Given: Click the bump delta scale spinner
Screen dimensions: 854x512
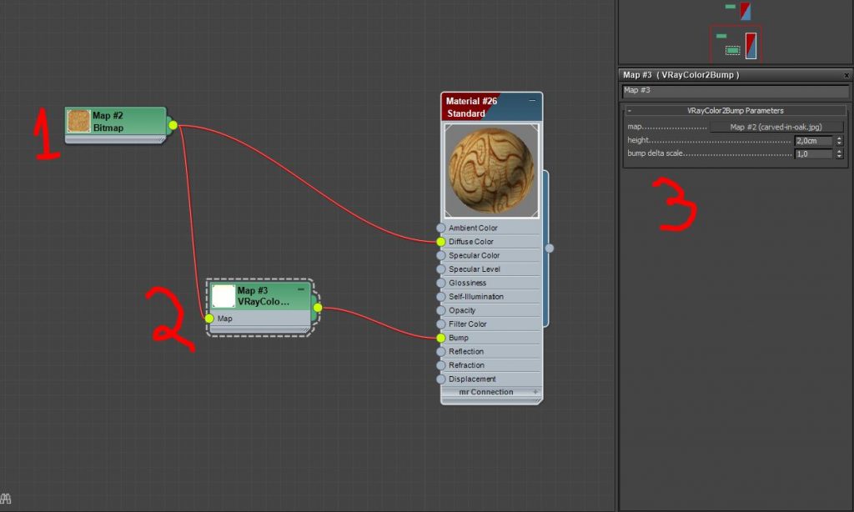Looking at the screenshot, I should (x=839, y=154).
